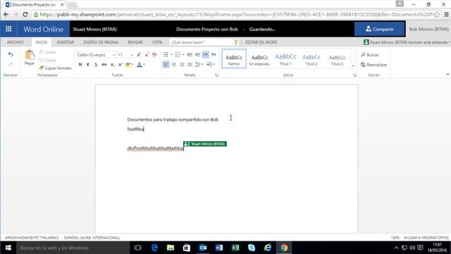Apply the Sin espaciado style
451x254 pixels.
[259, 59]
